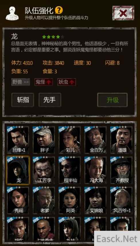Viewport: 140px width, 246px height.
Task: Choose the 胖子 character card
Action: (x=44, y=140)
